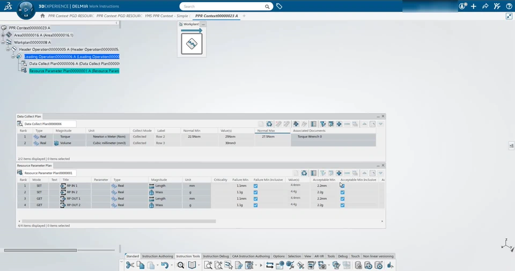
Task: Click the magnifier search icon in the bottom toolbar
Action: tap(181, 265)
